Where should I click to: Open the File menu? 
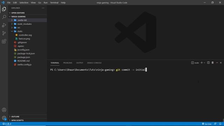(9, 2)
